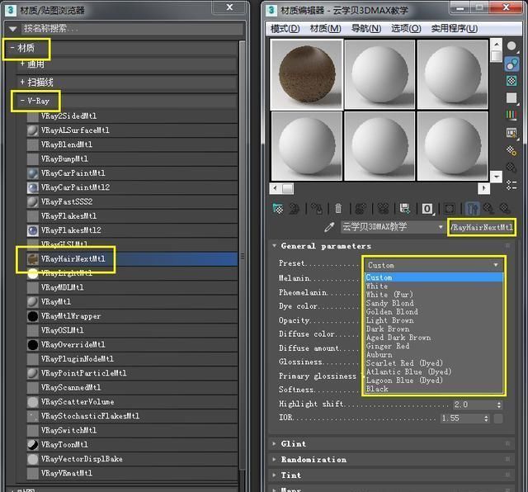
Task: Expand the 扫描线 material group
Action: point(22,82)
